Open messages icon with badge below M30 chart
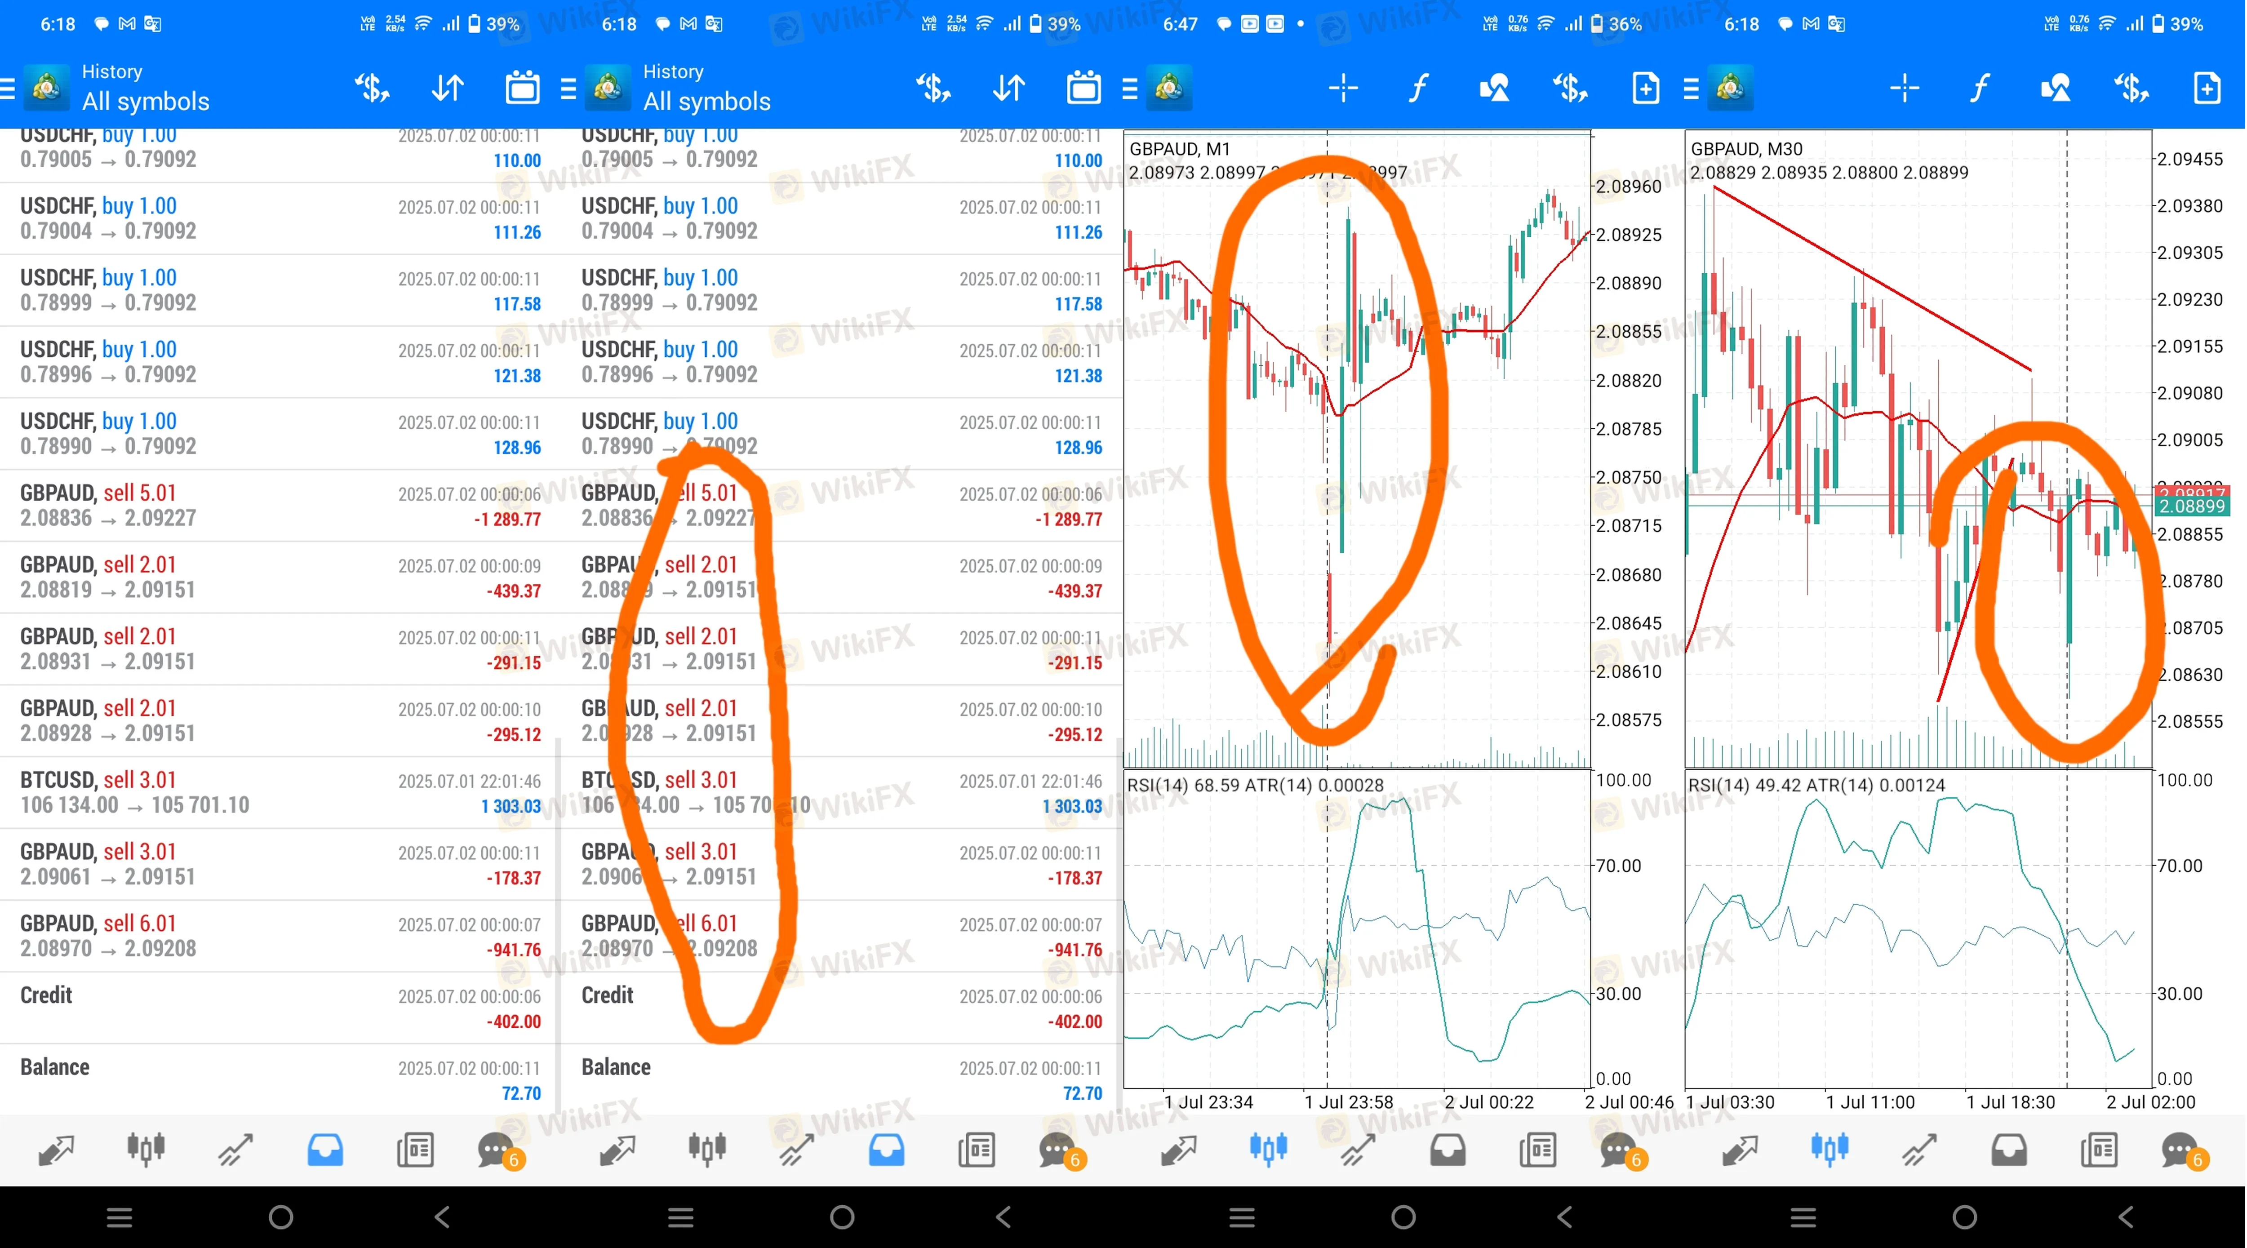 coord(2180,1150)
